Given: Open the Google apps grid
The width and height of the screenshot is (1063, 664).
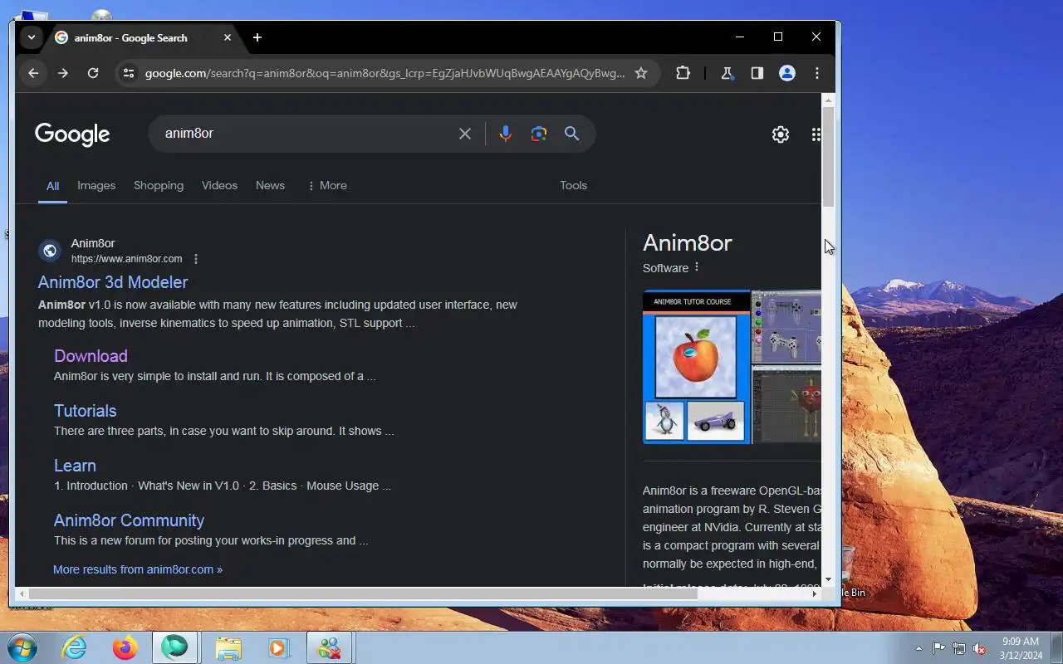Looking at the screenshot, I should click(x=816, y=134).
